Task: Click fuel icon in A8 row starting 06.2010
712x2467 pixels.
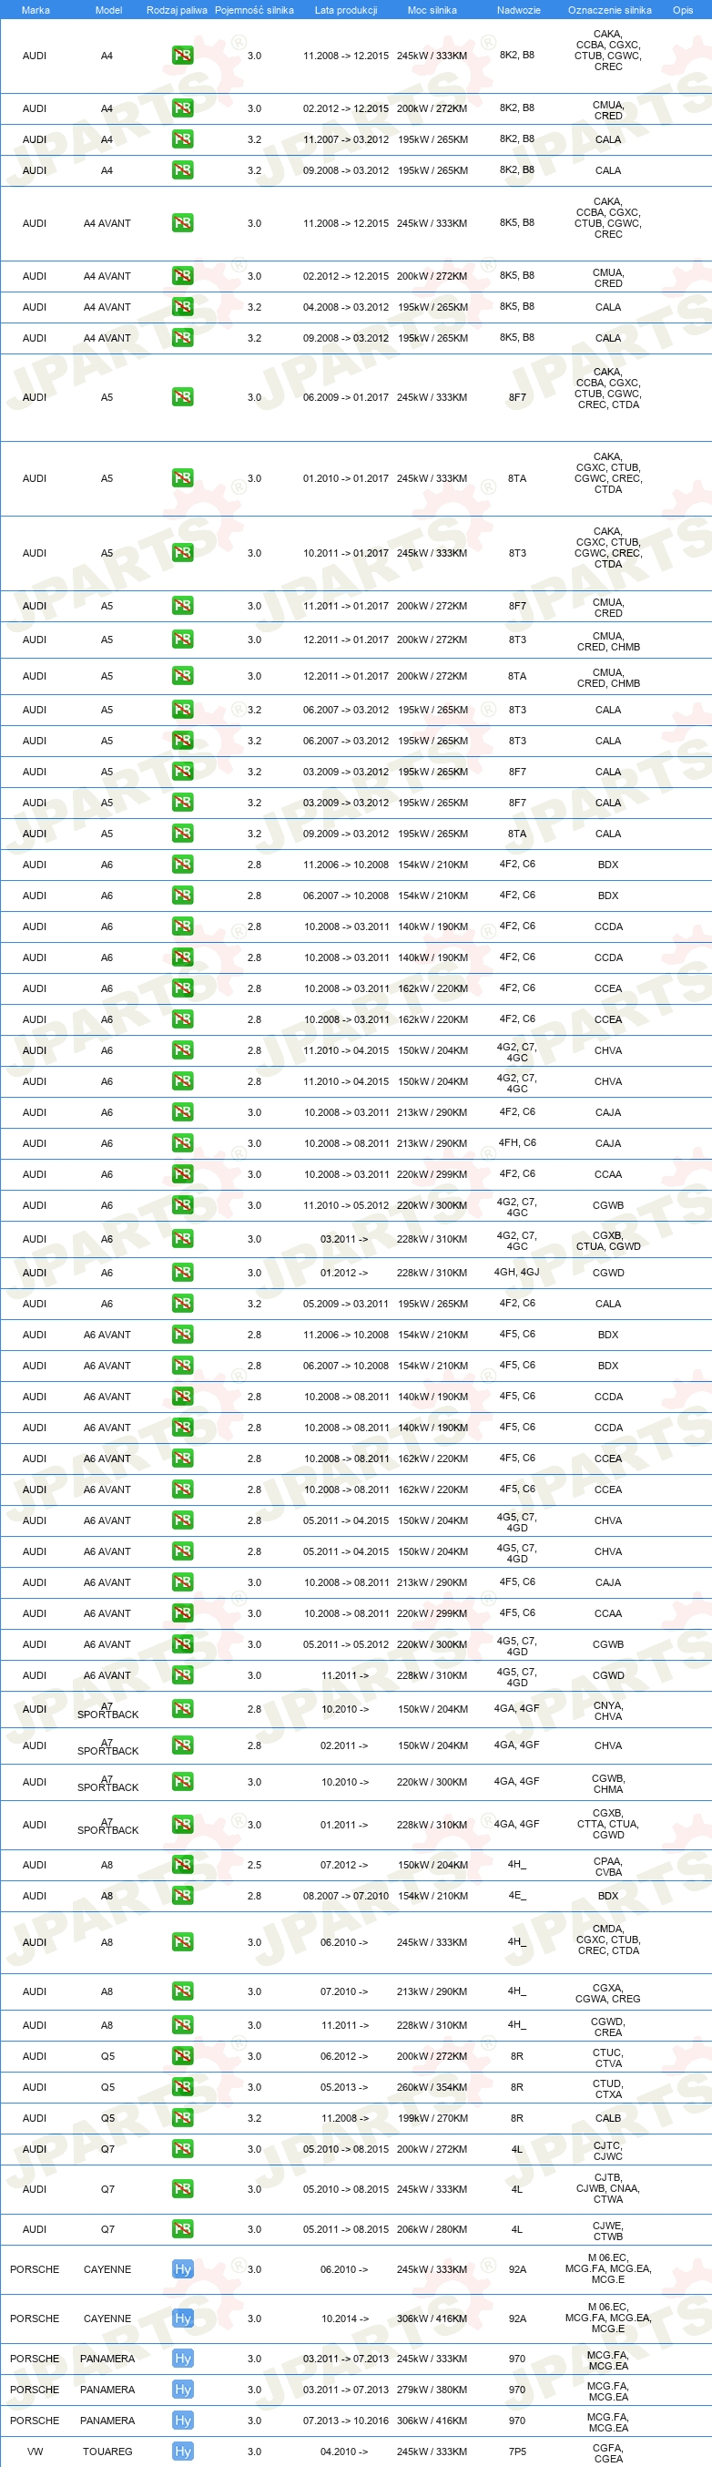Action: [x=183, y=1941]
